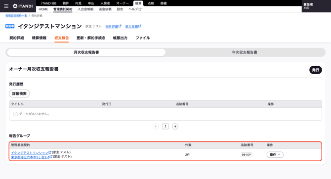Open the 物件 top menu
Screen dimensions: 331x179
click(x=66, y=3)
